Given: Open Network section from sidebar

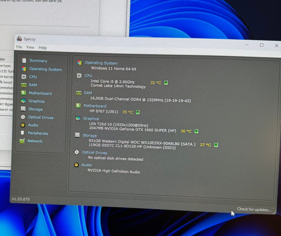Looking at the screenshot, I should 35,141.
